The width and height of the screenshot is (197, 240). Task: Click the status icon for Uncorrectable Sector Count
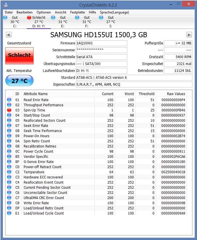tap(9, 192)
